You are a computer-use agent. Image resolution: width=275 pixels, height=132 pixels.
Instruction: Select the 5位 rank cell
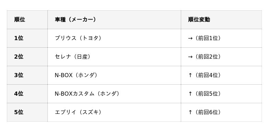click(27, 112)
